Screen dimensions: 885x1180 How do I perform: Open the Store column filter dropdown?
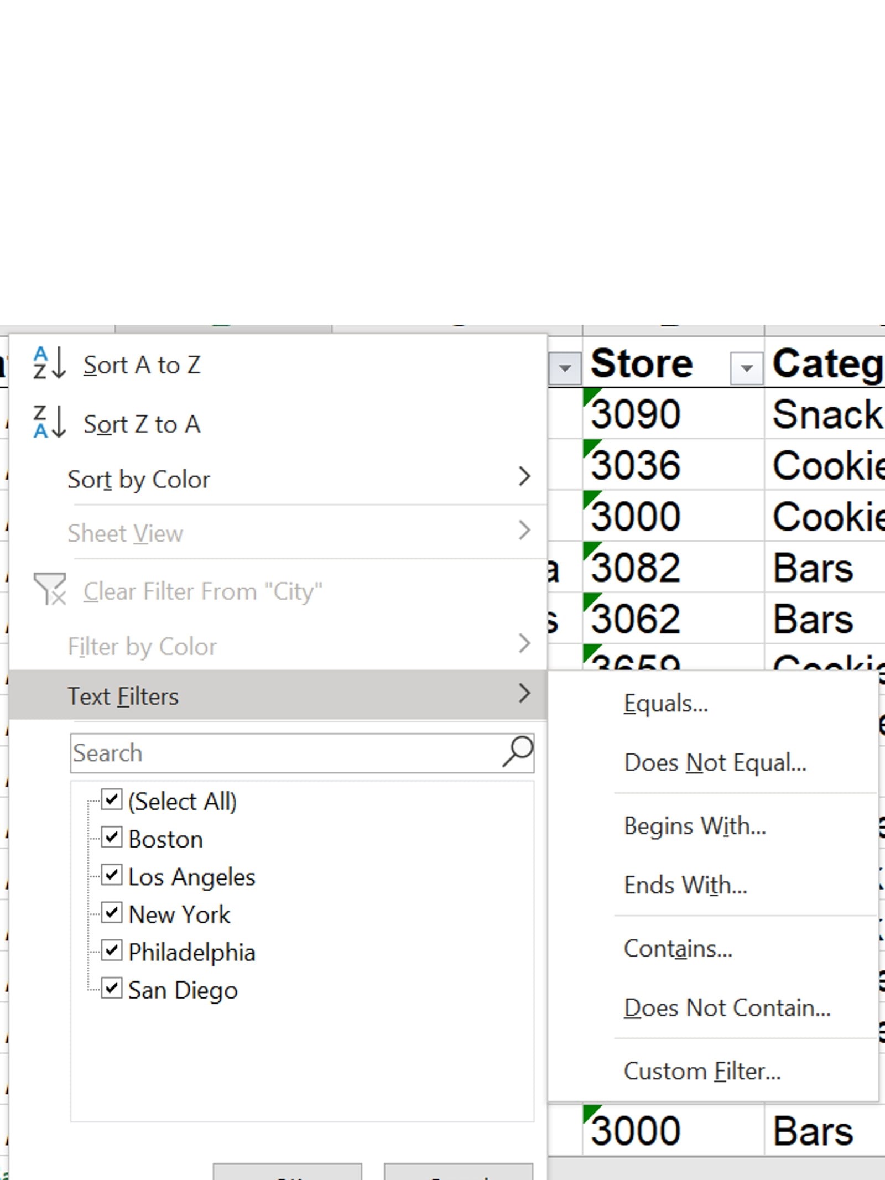point(746,368)
